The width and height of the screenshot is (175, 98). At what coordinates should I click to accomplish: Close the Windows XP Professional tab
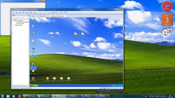coord(66,16)
